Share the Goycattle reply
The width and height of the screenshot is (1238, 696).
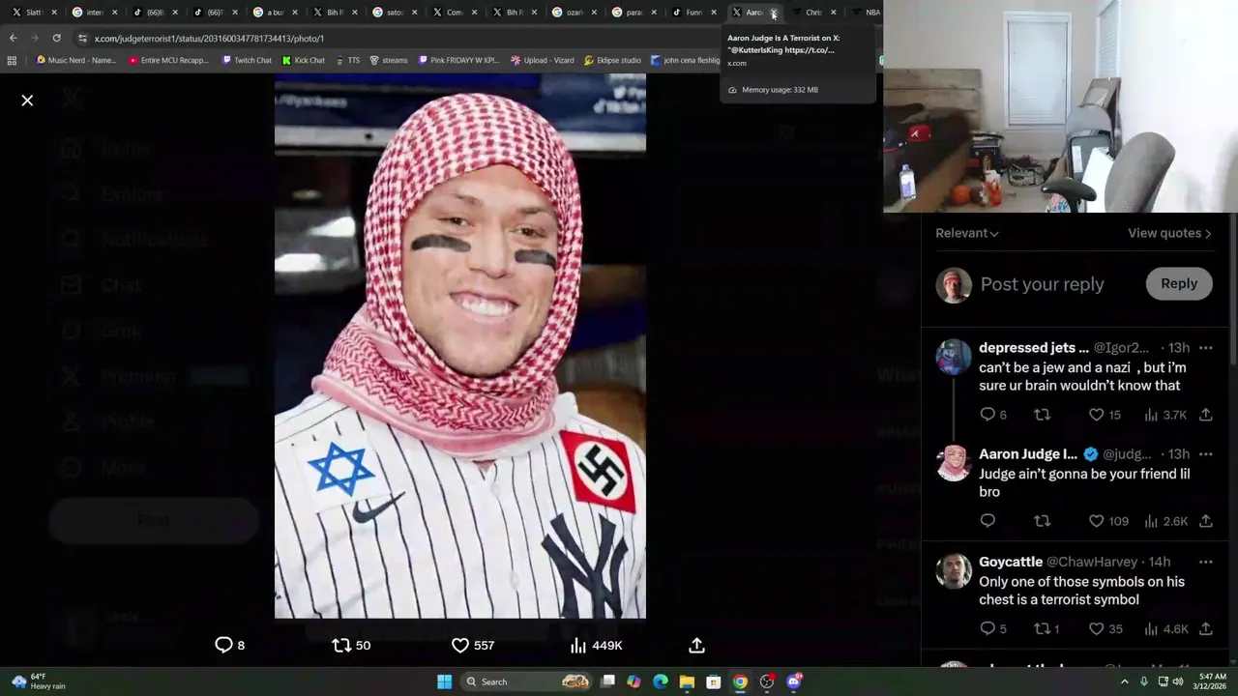point(1205,629)
